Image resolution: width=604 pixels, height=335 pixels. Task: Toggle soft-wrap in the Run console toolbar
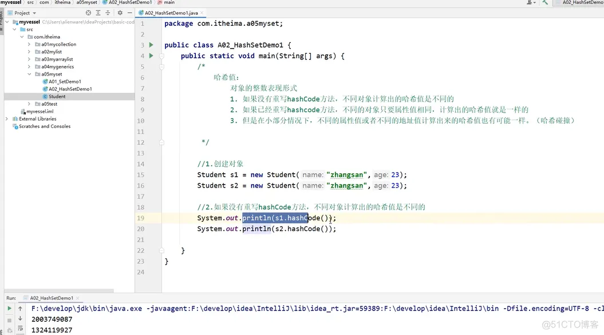pos(21,329)
